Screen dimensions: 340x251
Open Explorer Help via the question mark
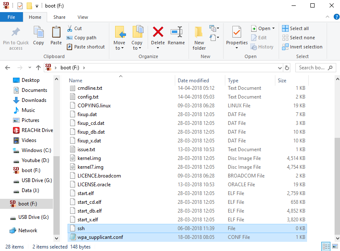[337, 17]
